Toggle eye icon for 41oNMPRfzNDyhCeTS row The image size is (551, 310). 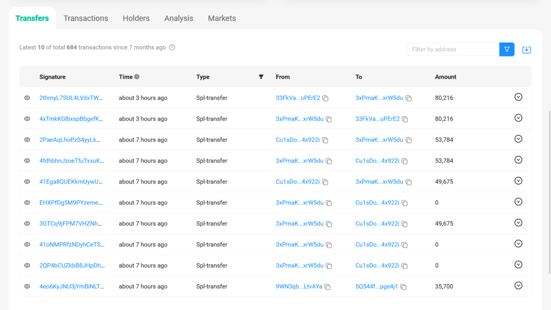pos(27,244)
